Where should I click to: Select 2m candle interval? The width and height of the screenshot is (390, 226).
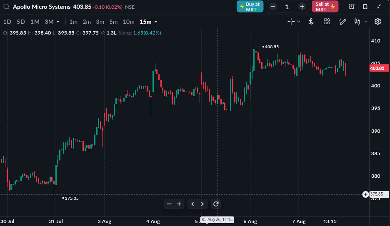(x=87, y=22)
